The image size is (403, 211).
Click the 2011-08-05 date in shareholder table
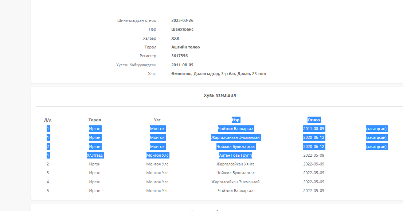tap(313, 129)
